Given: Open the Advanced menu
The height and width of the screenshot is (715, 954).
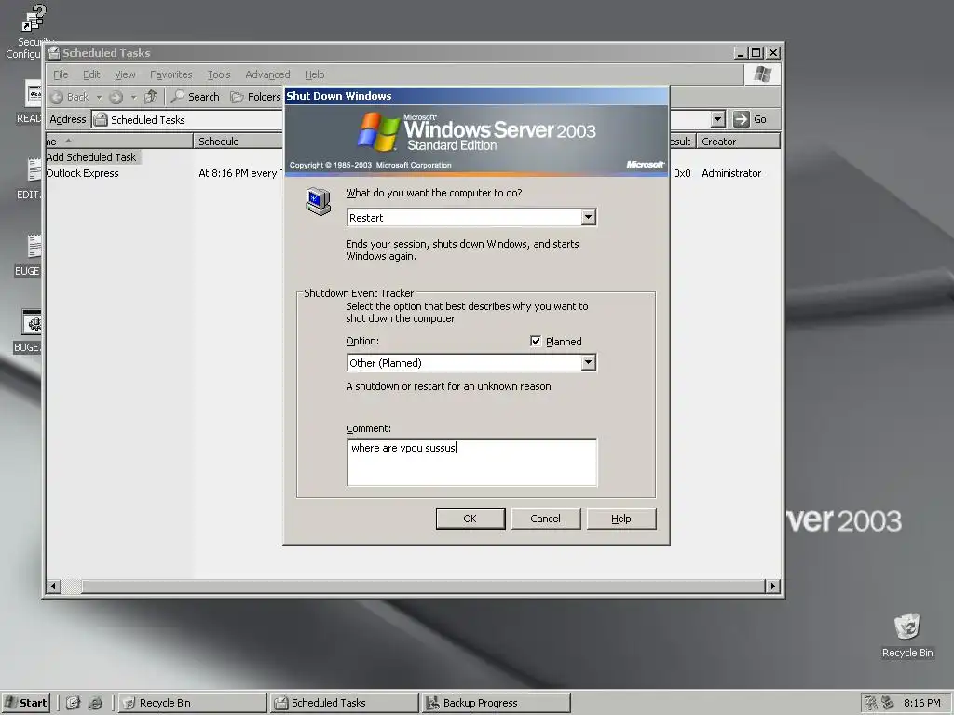Looking at the screenshot, I should pyautogui.click(x=267, y=74).
